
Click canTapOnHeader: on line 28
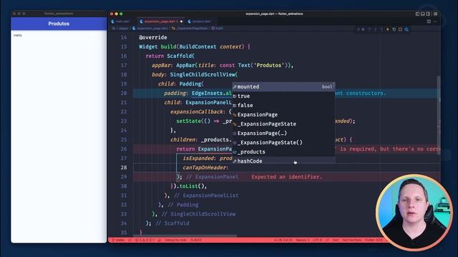[x=205, y=168]
